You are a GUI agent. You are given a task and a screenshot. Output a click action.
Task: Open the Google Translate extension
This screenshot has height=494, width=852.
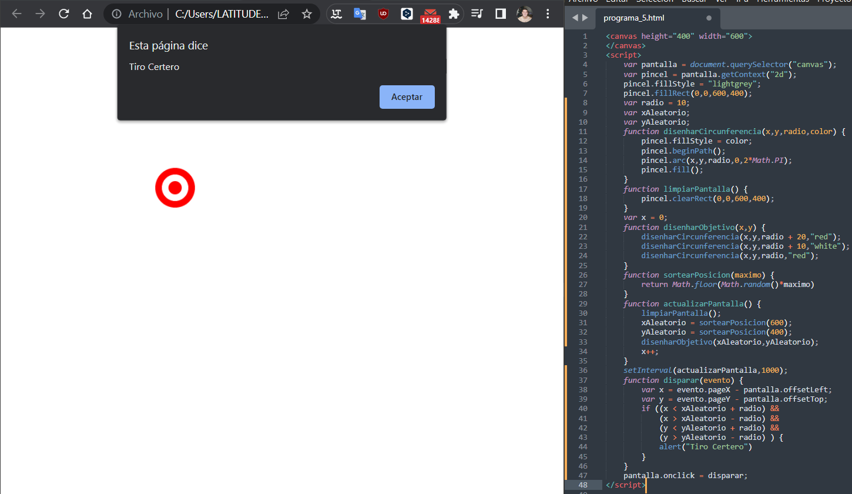click(x=360, y=14)
